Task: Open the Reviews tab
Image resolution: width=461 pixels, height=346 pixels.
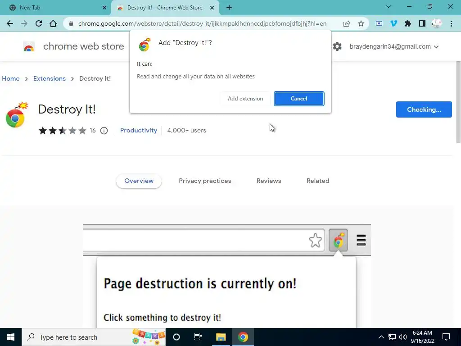Action: coord(269,181)
